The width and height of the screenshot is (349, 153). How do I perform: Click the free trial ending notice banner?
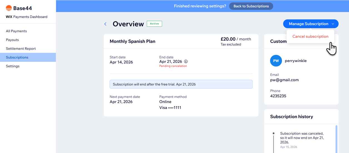click(181, 84)
